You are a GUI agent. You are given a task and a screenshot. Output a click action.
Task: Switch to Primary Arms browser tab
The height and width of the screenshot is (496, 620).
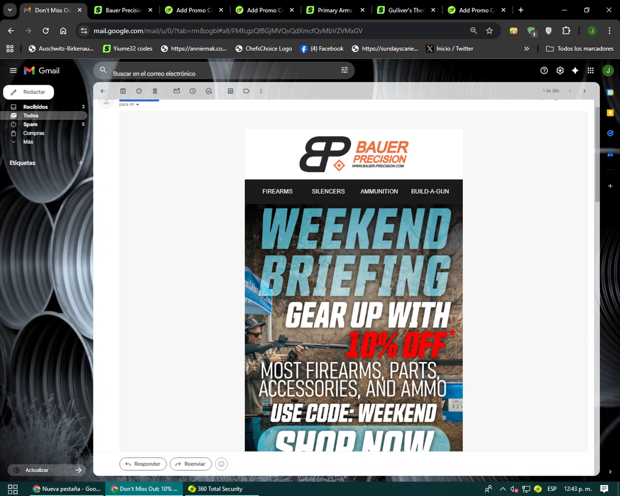[335, 10]
